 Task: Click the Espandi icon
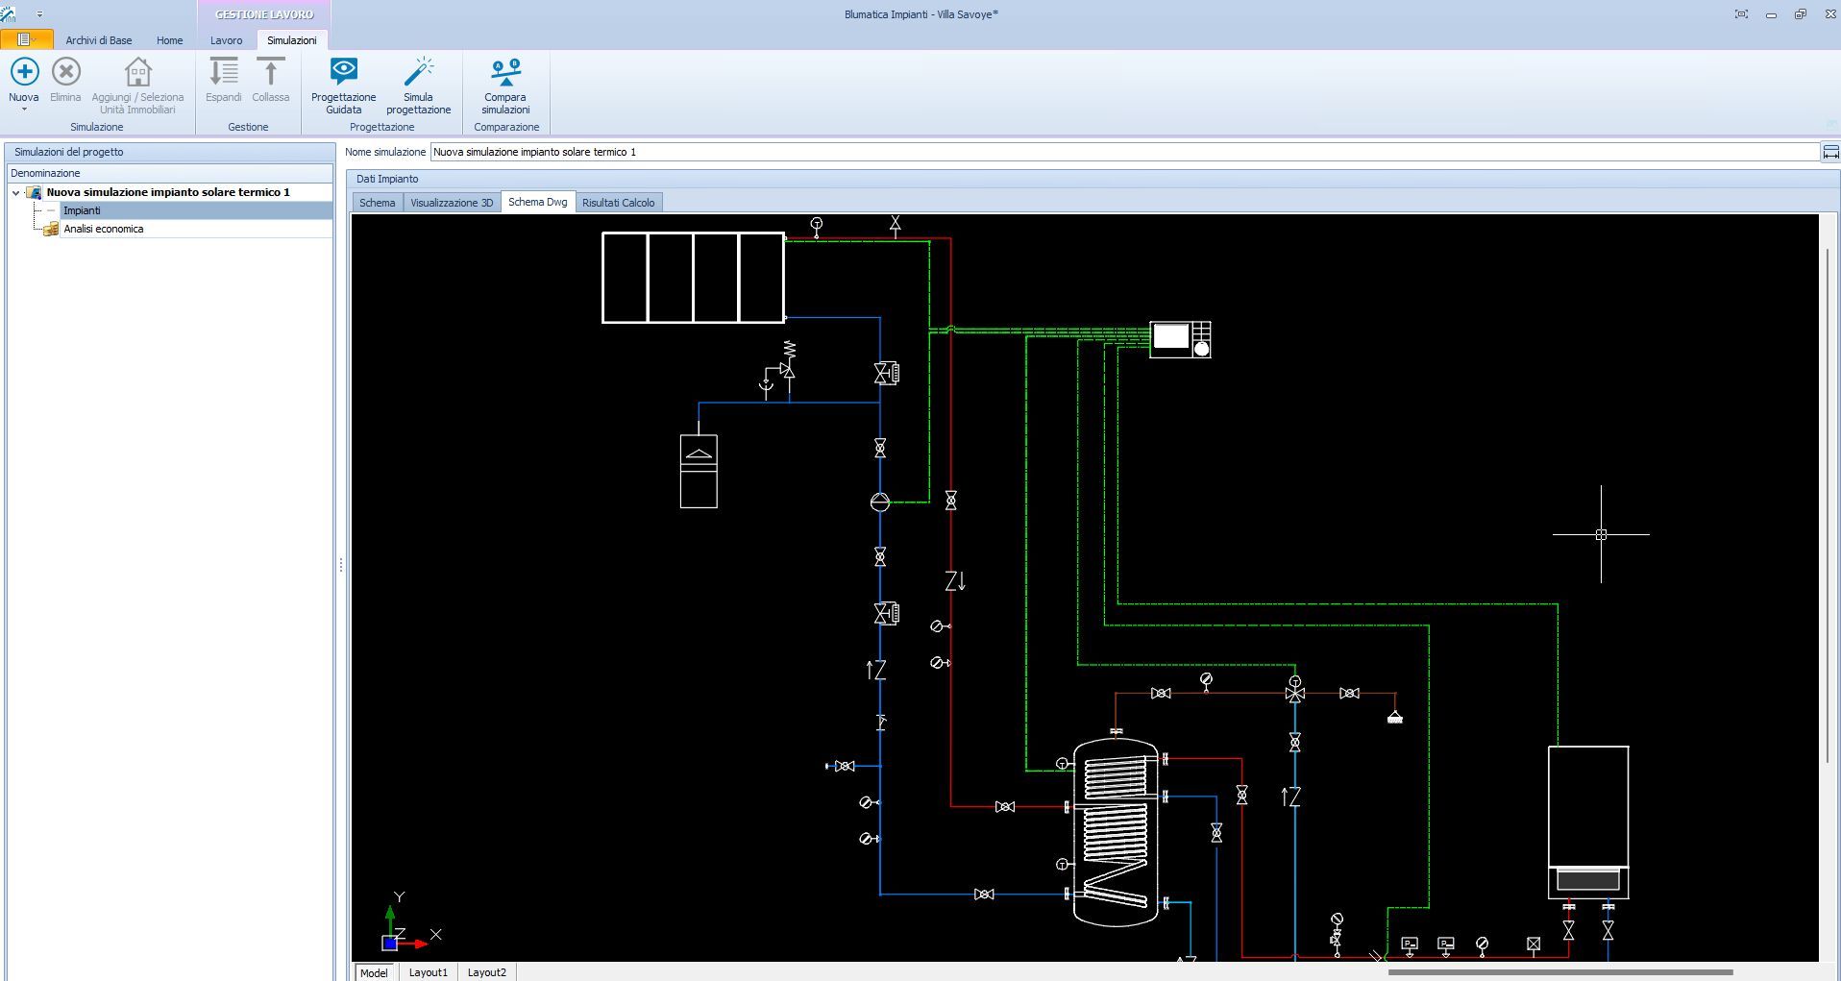point(223,72)
